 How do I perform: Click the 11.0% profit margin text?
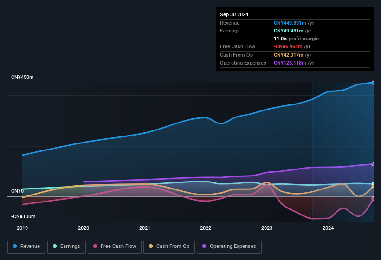[x=296, y=39]
